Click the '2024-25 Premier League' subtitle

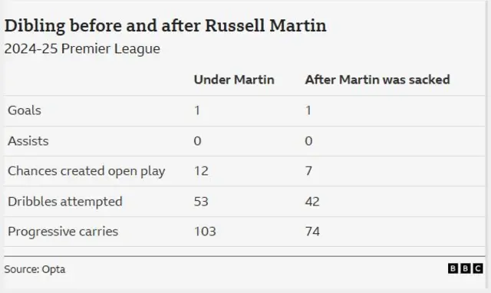pos(82,49)
